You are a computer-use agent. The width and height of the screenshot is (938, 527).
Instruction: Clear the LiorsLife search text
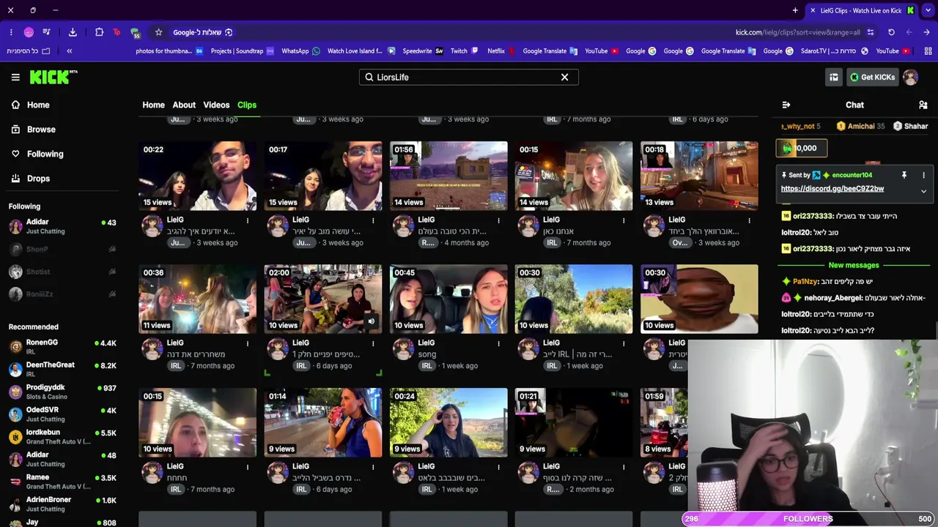point(564,77)
